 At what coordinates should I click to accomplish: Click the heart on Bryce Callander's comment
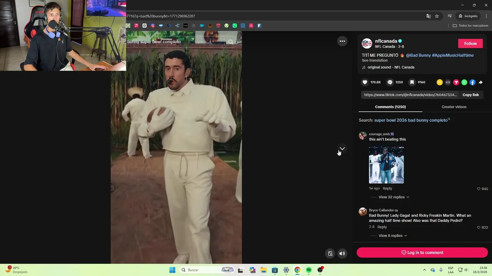pyautogui.click(x=479, y=227)
